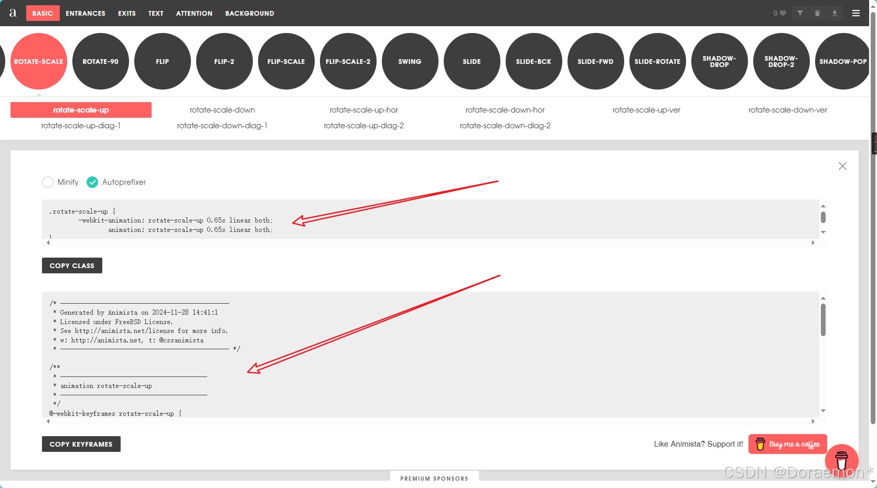This screenshot has height=488, width=877.
Task: Switch to ATTENTION tab
Action: (194, 13)
